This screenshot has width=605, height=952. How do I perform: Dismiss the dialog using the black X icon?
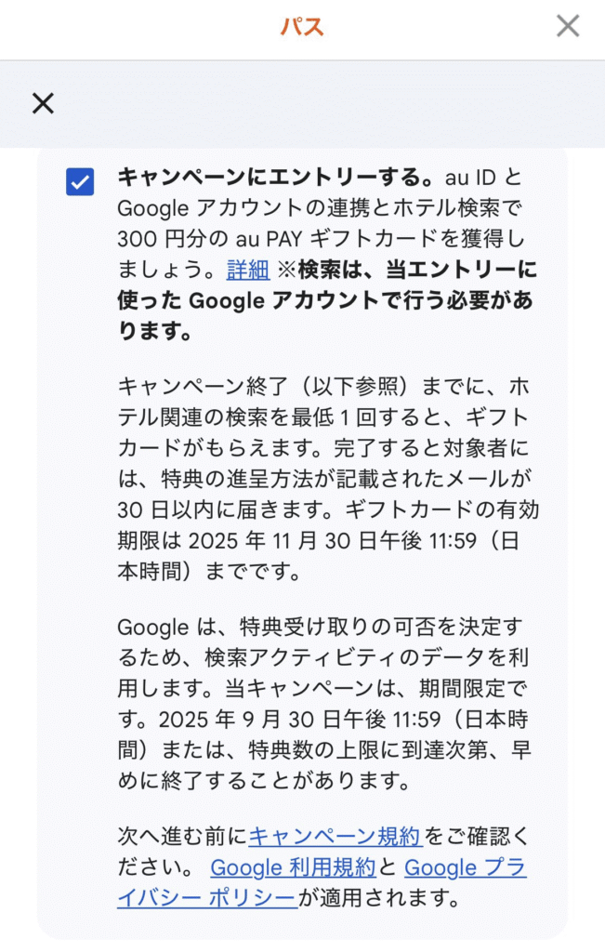[x=43, y=103]
